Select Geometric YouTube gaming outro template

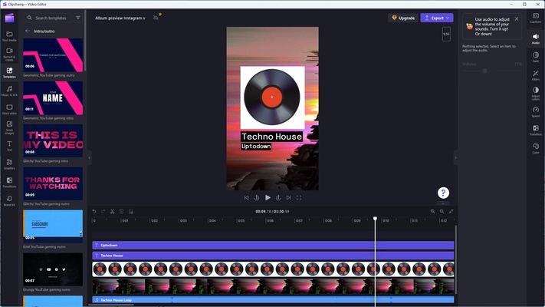(x=53, y=55)
